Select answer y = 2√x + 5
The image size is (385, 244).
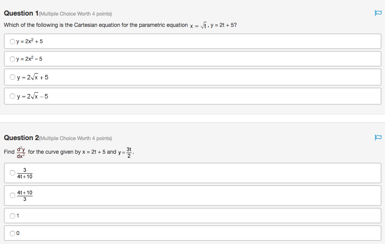tap(12, 77)
